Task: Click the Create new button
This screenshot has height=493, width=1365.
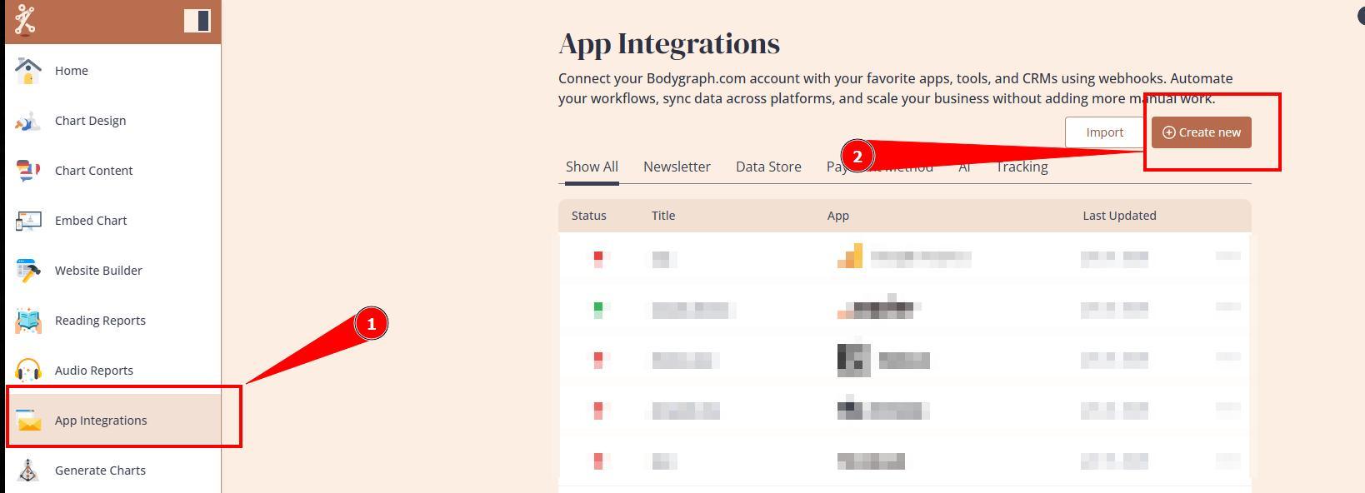Action: click(1201, 132)
